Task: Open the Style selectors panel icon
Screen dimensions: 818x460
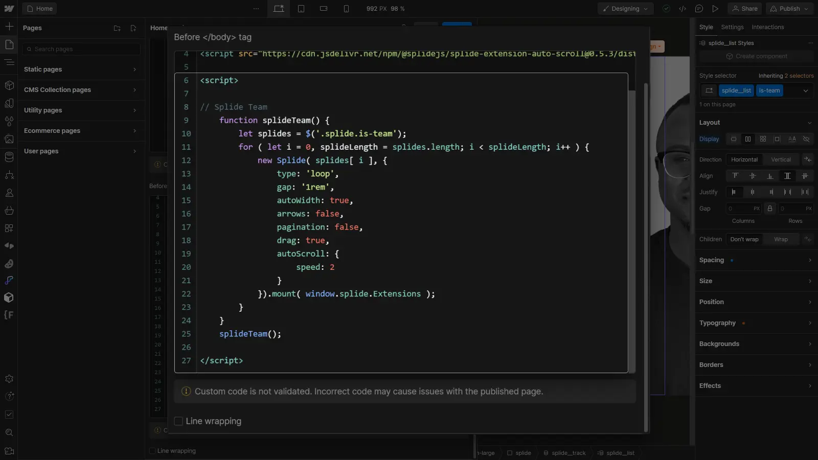Action: coord(9,103)
